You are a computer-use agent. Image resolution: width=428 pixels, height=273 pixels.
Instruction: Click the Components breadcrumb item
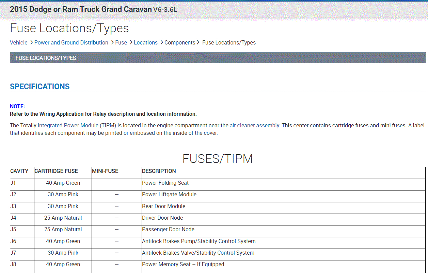180,42
